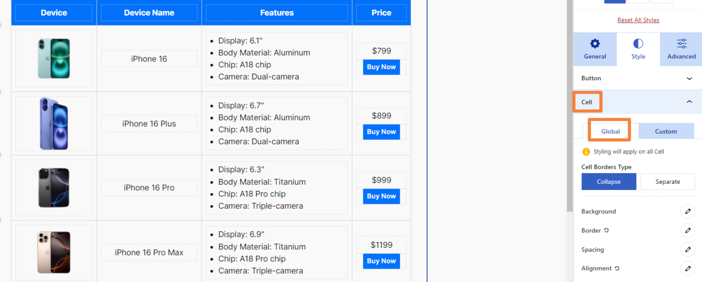Click the Border pencil edit icon
Viewport: 702px width, 282px height.
point(688,230)
